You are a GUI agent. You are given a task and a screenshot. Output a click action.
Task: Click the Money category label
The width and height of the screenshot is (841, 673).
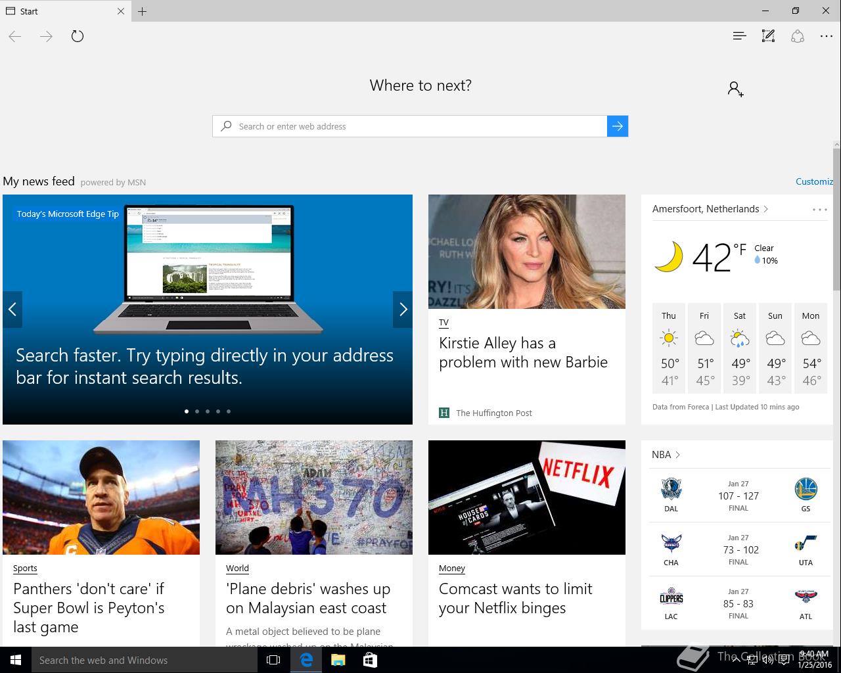pyautogui.click(x=451, y=569)
